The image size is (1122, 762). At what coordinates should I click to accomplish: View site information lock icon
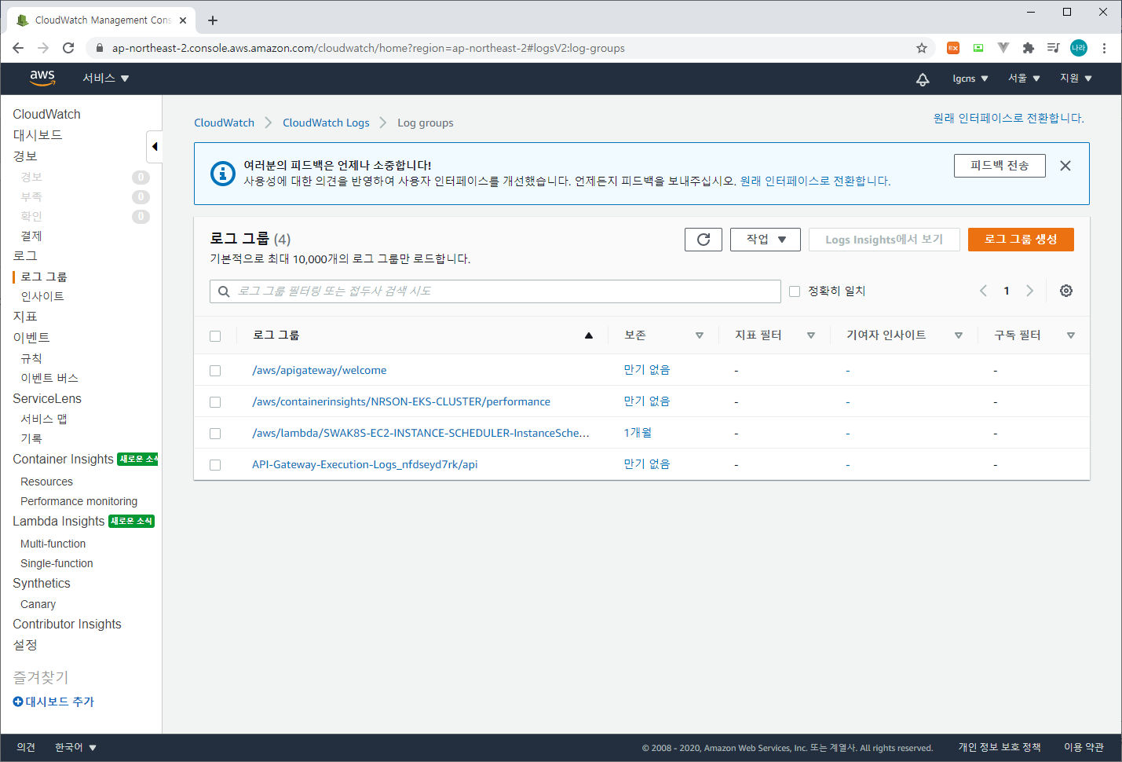99,48
